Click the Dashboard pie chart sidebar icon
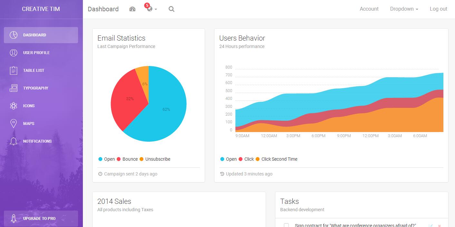This screenshot has width=455, height=227. [x=14, y=35]
